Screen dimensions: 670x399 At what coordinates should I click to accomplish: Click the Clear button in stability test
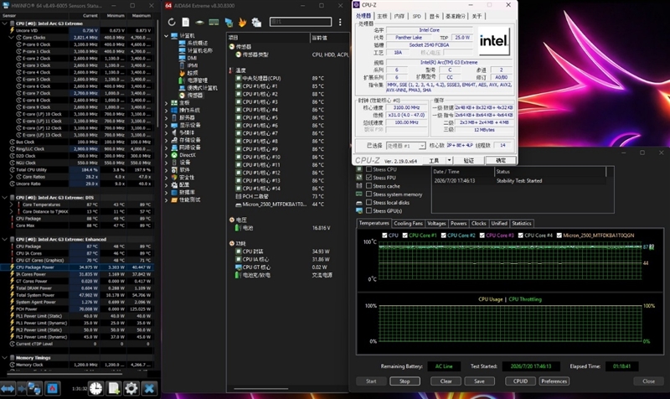click(446, 381)
